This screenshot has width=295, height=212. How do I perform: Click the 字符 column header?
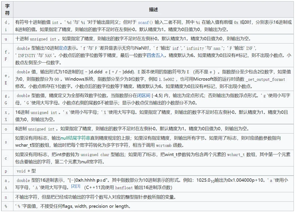(7, 10)
